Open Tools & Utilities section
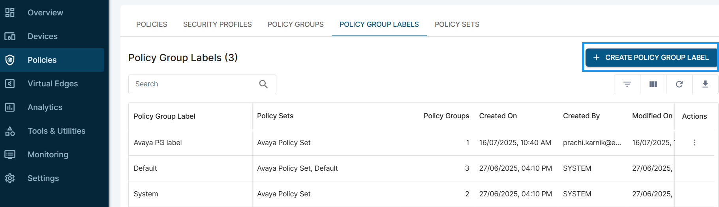 click(56, 131)
